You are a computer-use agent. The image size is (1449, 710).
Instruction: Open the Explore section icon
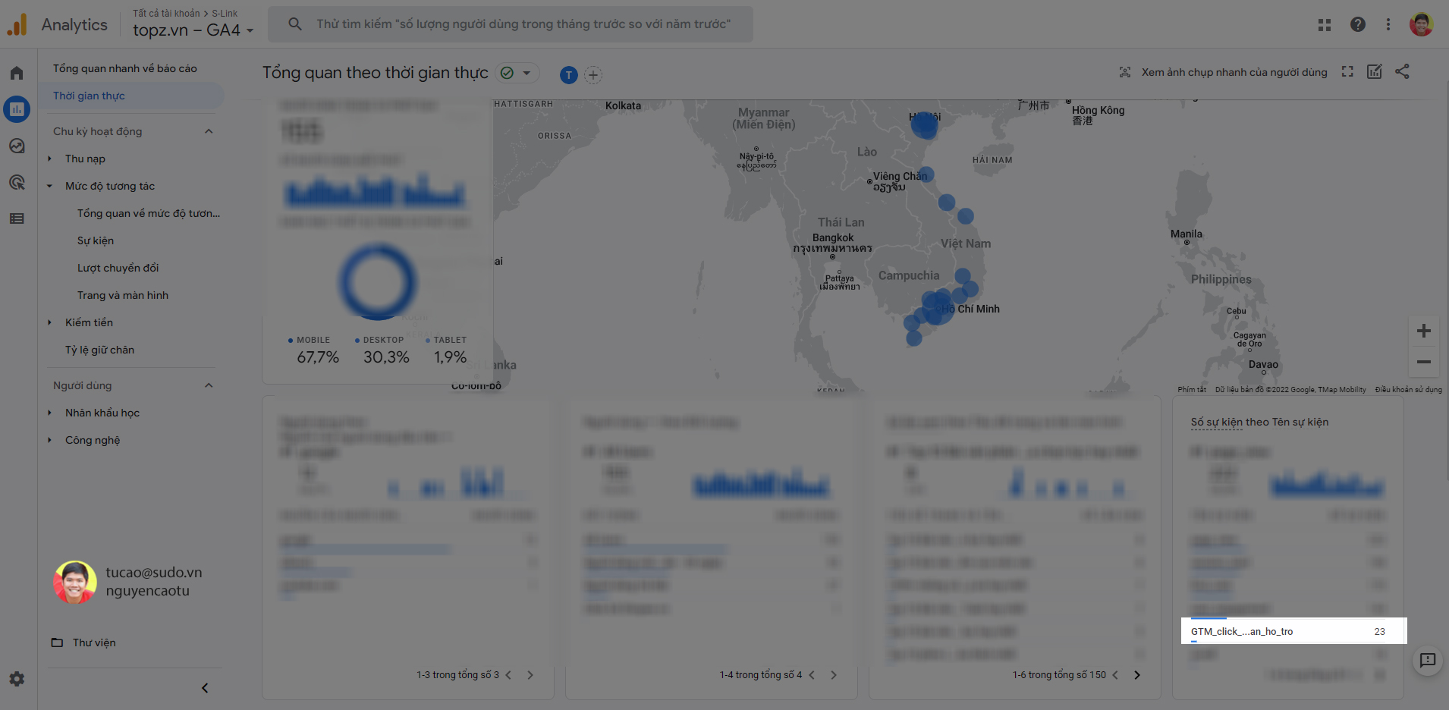(x=17, y=146)
